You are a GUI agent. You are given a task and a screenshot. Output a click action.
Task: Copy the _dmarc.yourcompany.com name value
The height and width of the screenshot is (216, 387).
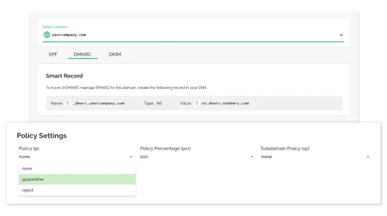(x=67, y=103)
